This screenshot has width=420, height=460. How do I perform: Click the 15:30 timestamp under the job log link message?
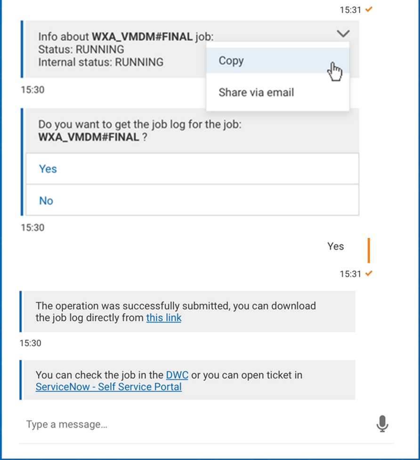click(x=31, y=343)
